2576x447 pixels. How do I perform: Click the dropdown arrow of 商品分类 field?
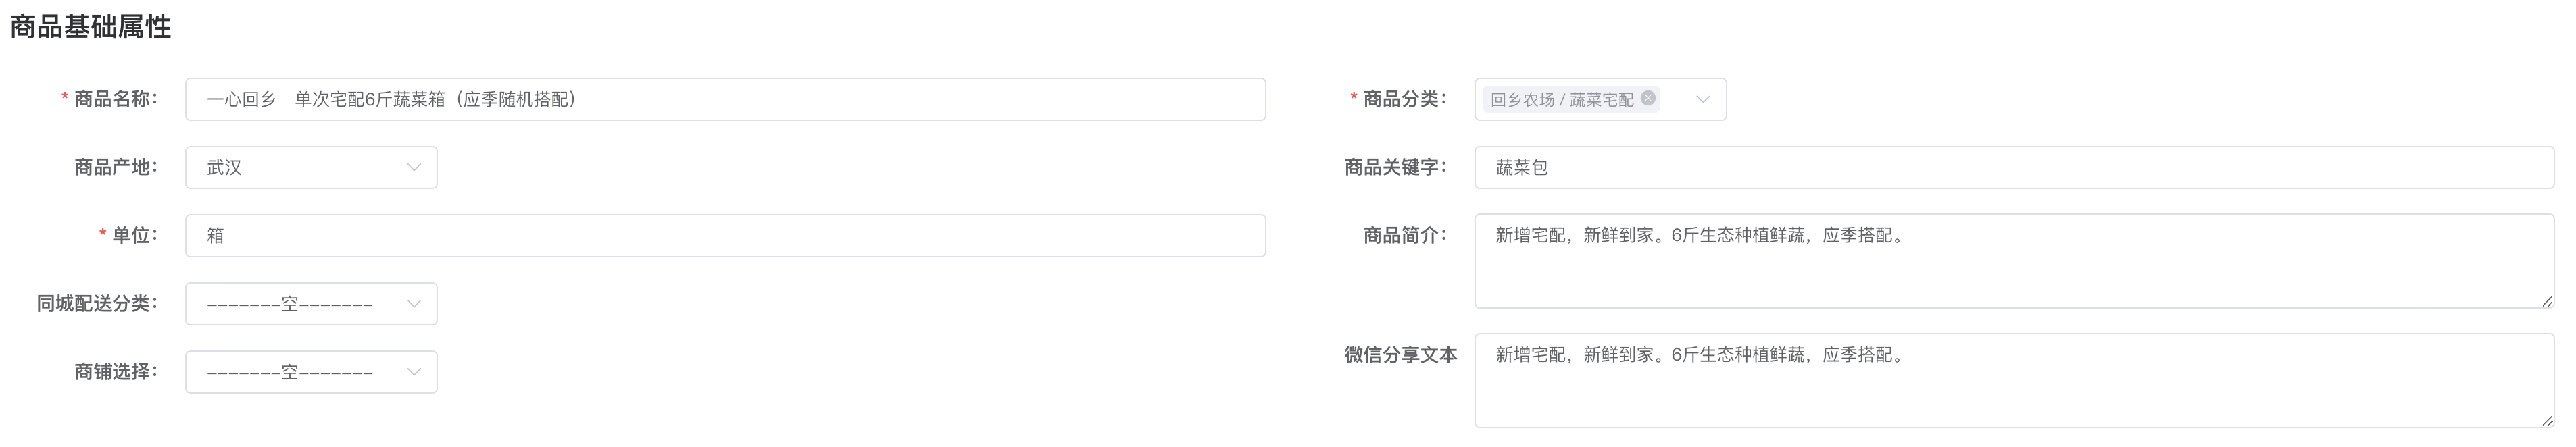pos(1705,99)
